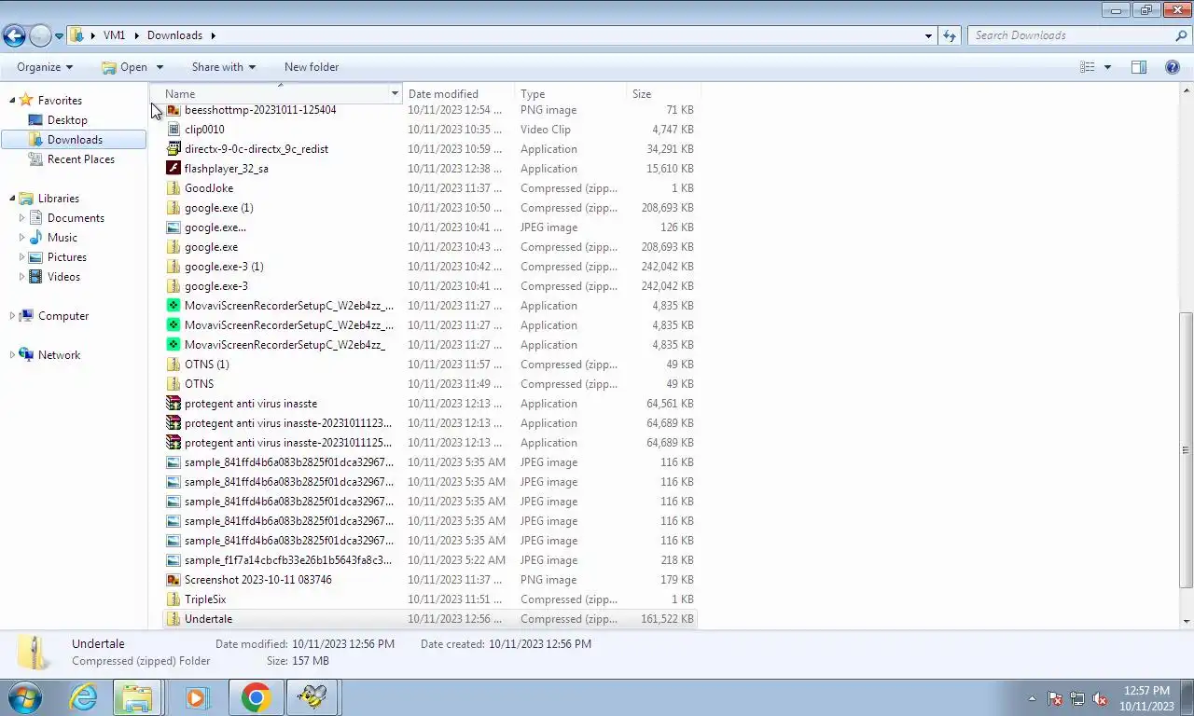Image resolution: width=1194 pixels, height=716 pixels.
Task: Open the Organize menu
Action: click(x=45, y=67)
